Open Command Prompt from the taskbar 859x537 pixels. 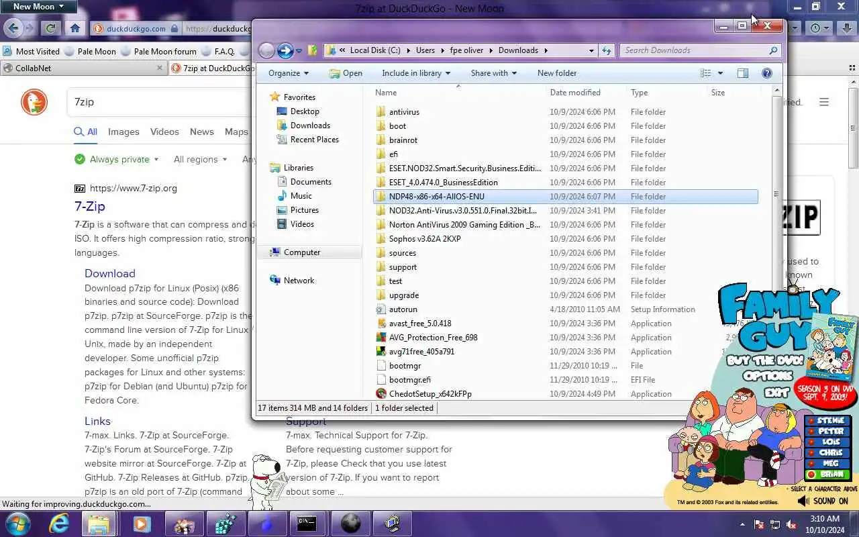[307, 524]
